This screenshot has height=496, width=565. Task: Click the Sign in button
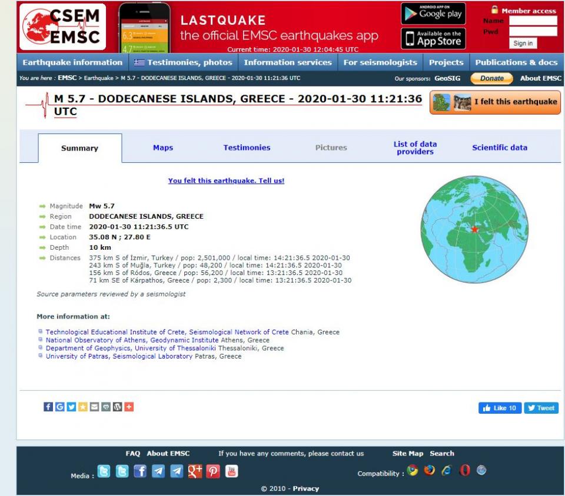(x=523, y=43)
